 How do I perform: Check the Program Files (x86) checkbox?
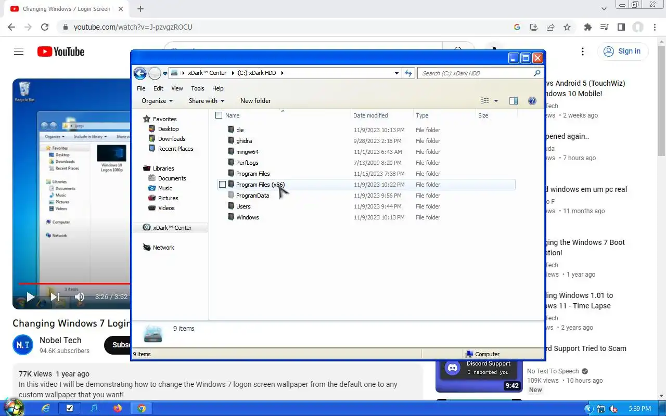click(x=222, y=185)
